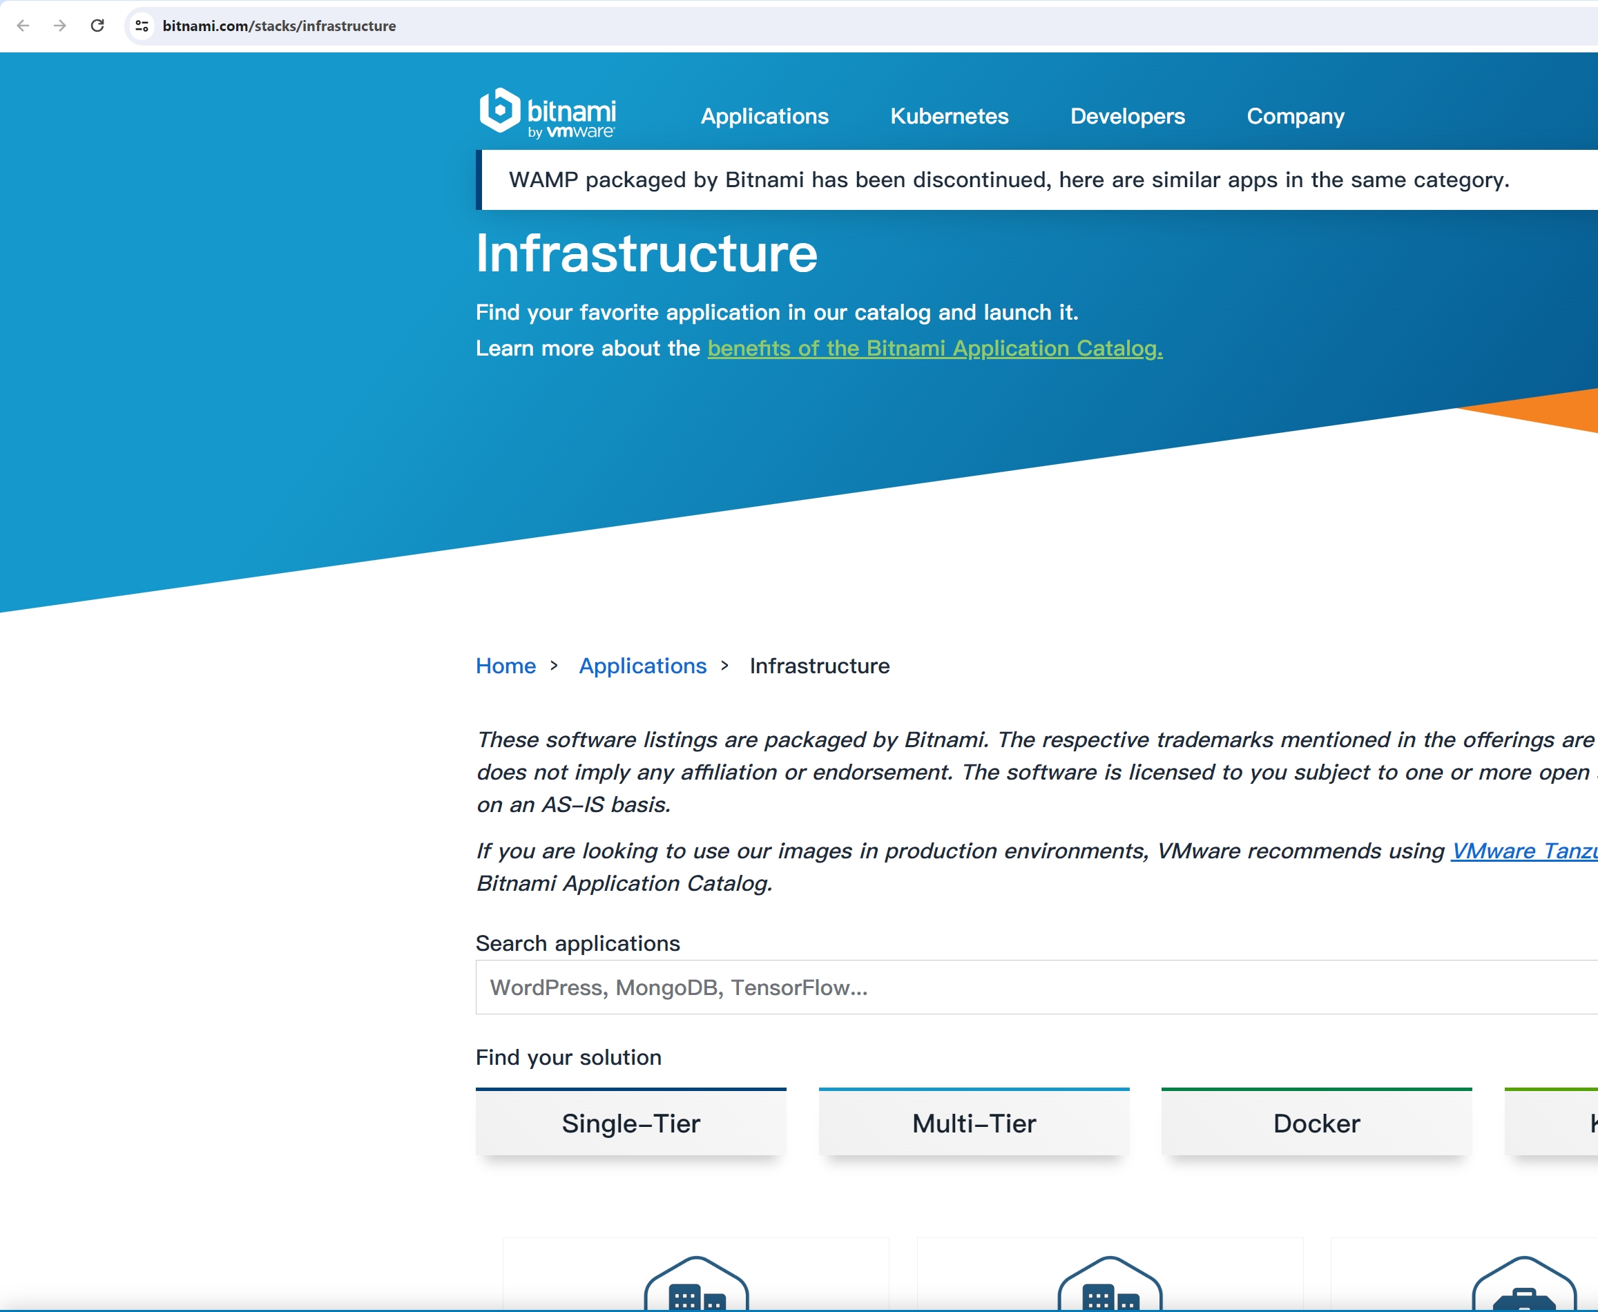Click the first application card icon
1598x1312 pixels.
[x=696, y=1283]
